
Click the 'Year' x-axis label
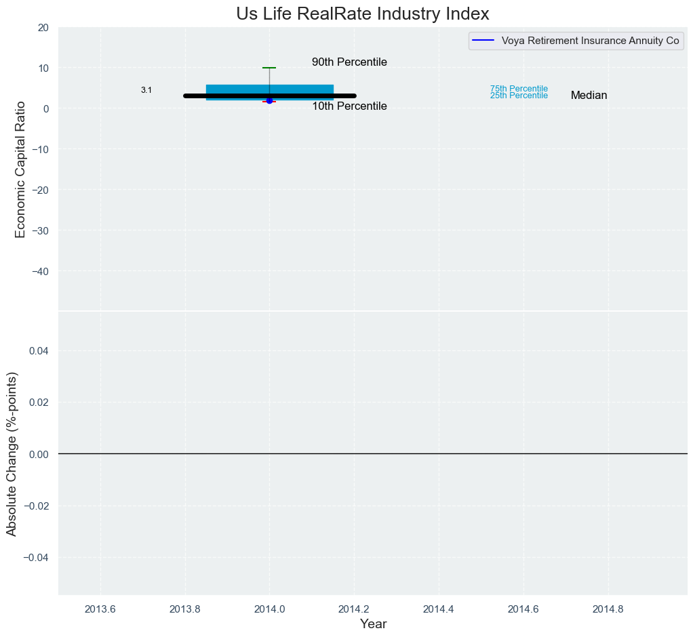pos(373,623)
